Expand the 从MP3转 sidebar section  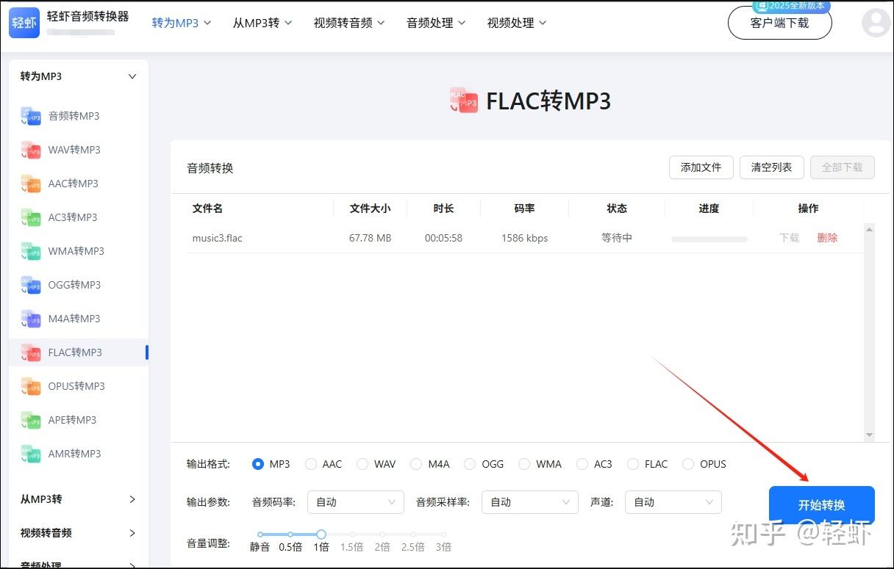pos(132,499)
